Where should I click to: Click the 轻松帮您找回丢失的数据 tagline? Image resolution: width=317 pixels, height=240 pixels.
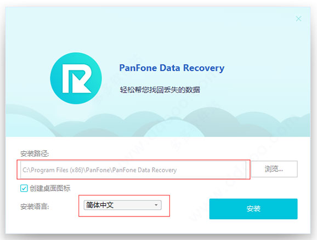click(160, 90)
